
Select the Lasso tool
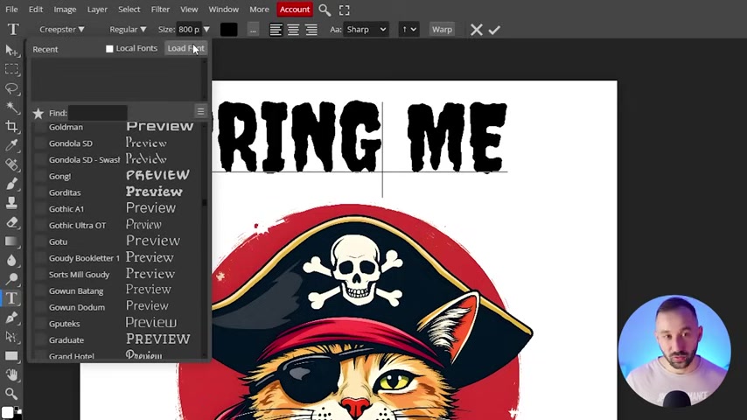coord(11,88)
